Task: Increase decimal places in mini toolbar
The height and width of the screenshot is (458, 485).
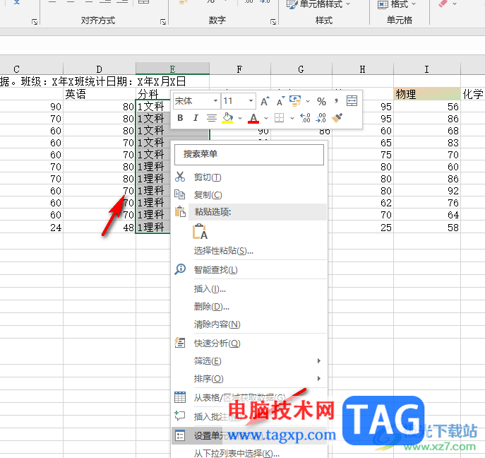Action: [305, 118]
